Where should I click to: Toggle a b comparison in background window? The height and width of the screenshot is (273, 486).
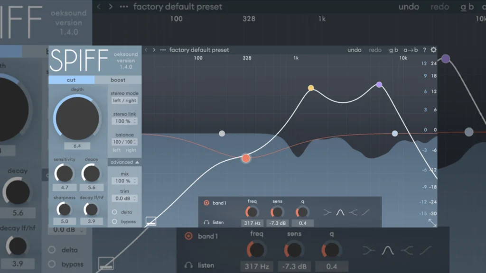pos(467,7)
